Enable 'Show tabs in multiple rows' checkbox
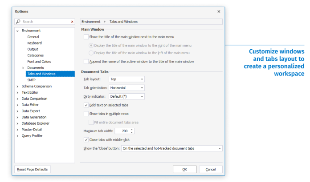The width and height of the screenshot is (310, 182). click(x=86, y=114)
